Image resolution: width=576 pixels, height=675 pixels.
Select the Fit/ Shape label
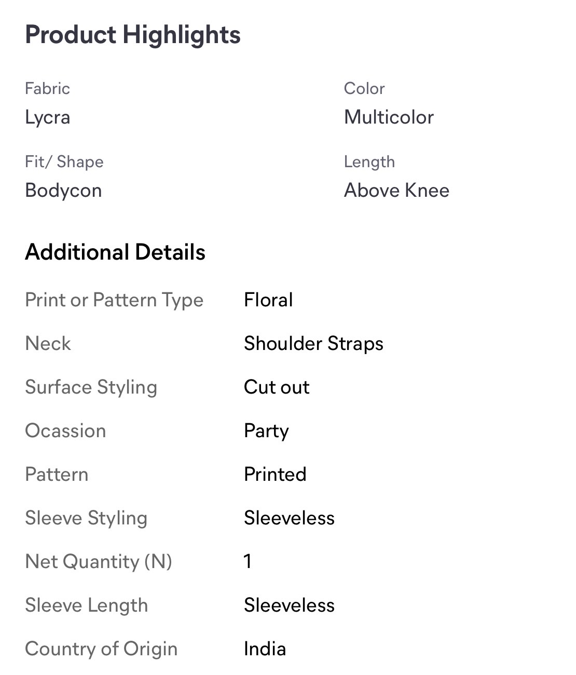click(x=64, y=162)
